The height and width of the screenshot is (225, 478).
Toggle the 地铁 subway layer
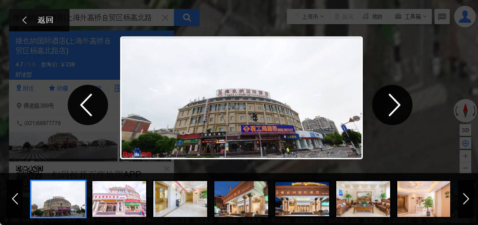point(373,17)
